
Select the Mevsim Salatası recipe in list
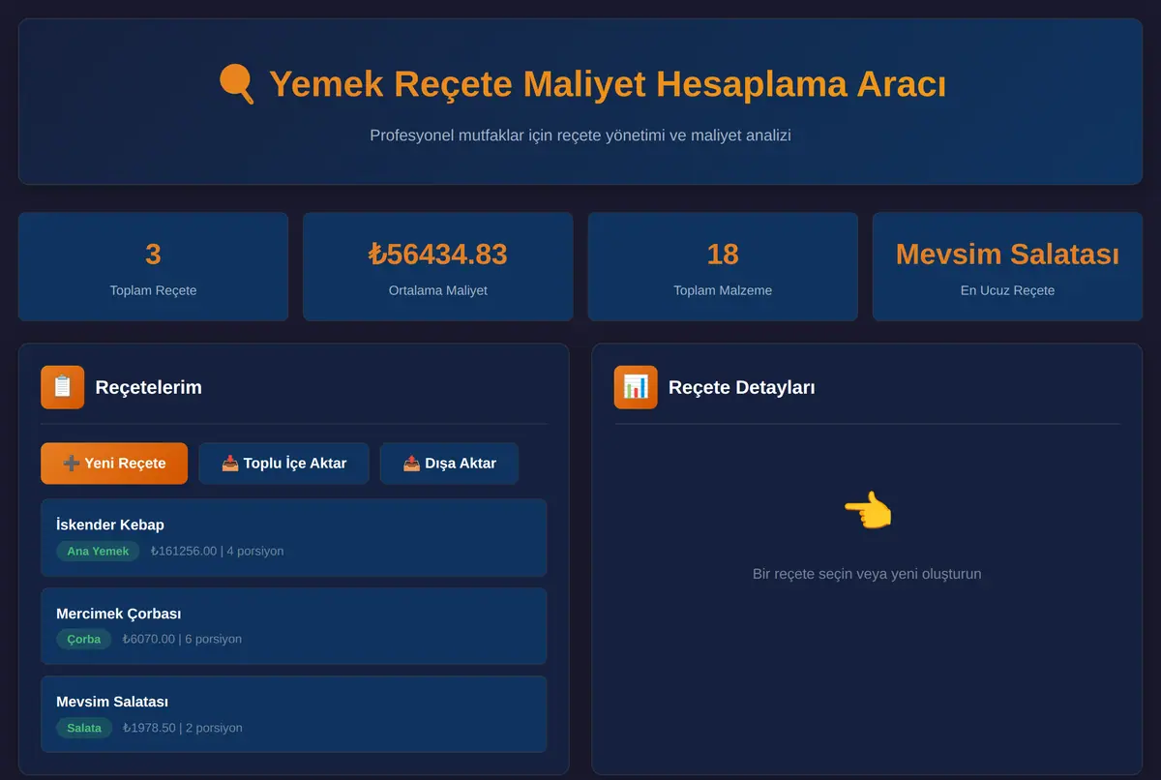pos(293,714)
